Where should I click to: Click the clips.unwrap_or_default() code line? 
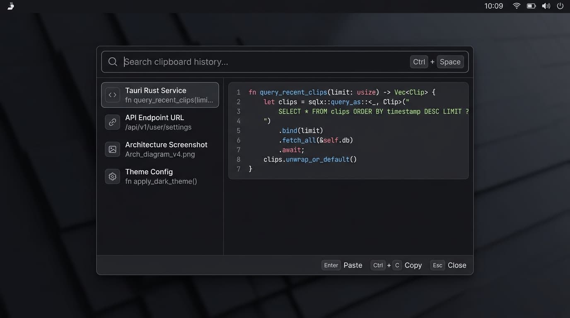(310, 159)
